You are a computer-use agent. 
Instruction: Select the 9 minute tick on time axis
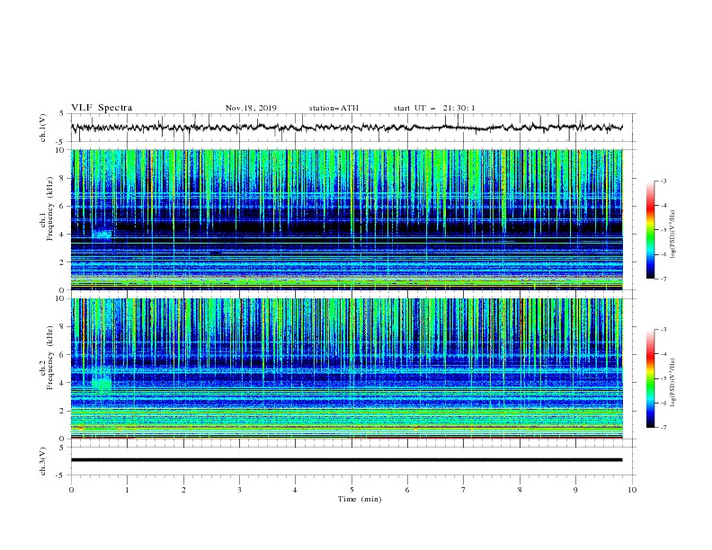click(x=575, y=490)
